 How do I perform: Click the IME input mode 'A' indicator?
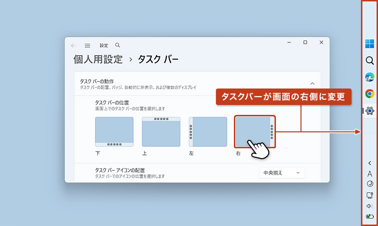pyautogui.click(x=370, y=174)
